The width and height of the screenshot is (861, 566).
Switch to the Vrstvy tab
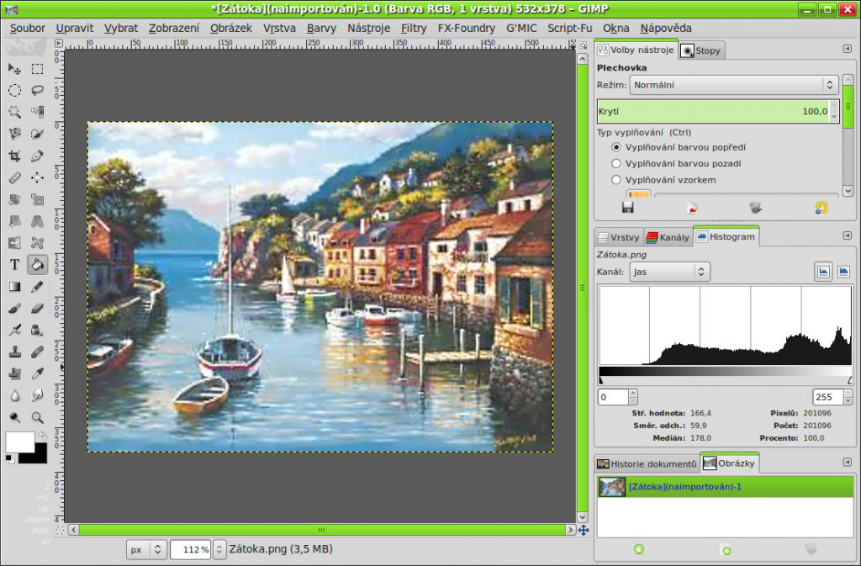619,237
